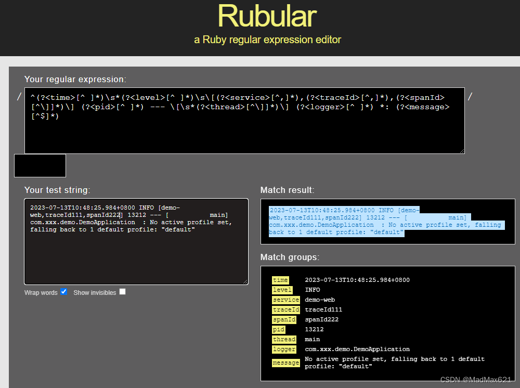Click the 'a Ruby regular expression editor' subtitle
The height and width of the screenshot is (388, 520).
point(267,40)
